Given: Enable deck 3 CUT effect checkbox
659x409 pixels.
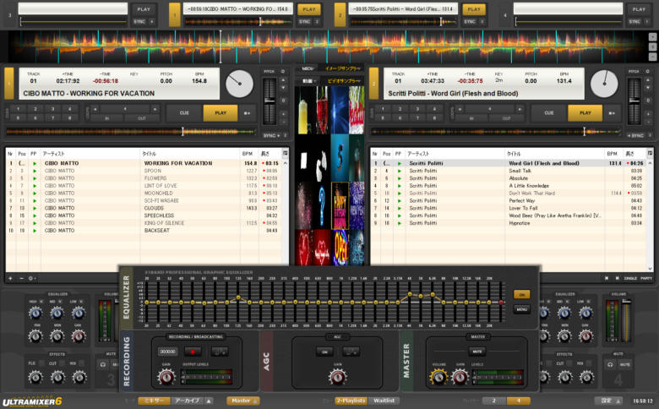Looking at the screenshot, I should [x=62, y=363].
